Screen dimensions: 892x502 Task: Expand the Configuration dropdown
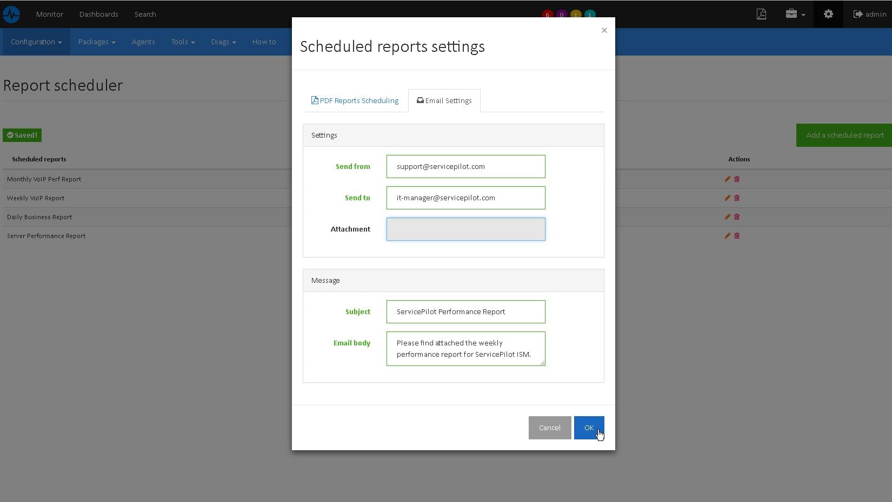[36, 42]
